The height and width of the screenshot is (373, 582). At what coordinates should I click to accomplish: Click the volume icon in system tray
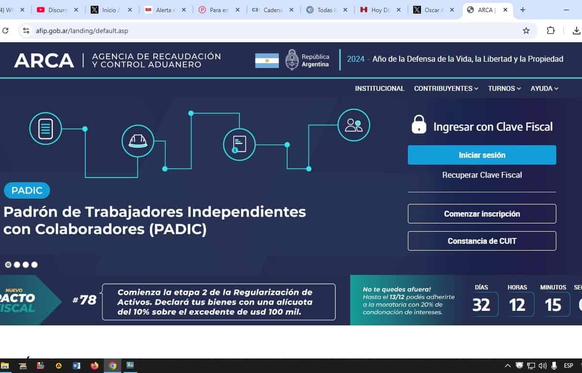pos(542,366)
